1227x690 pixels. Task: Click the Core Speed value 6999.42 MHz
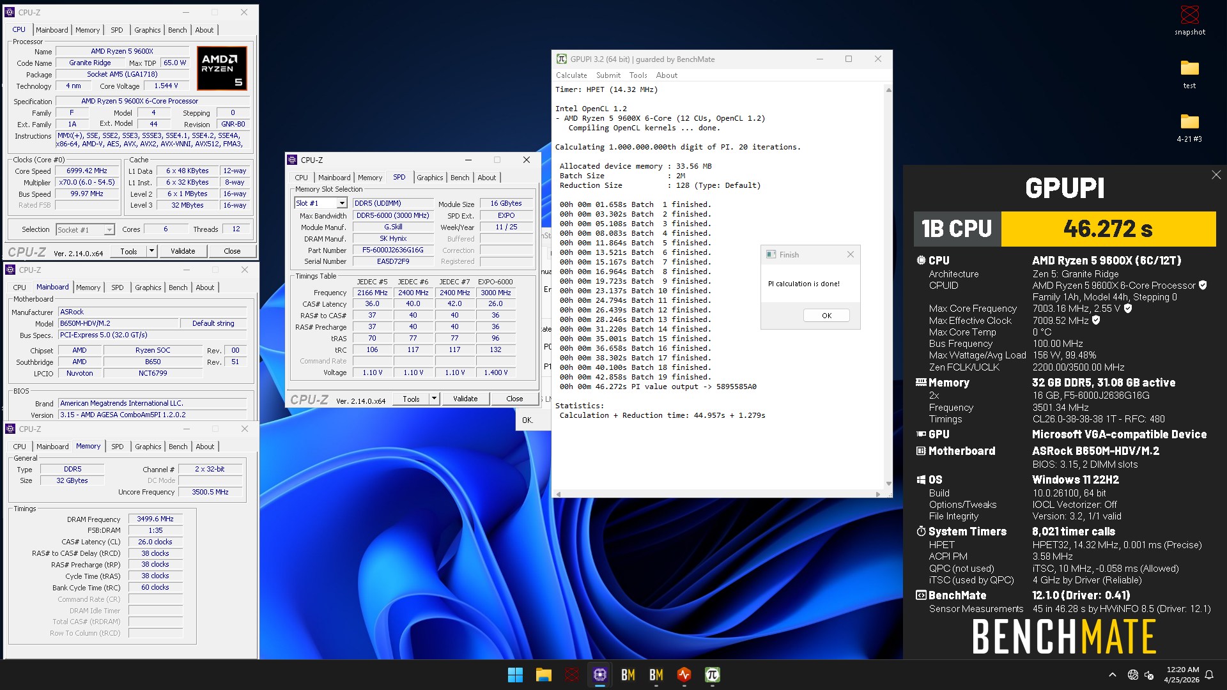pos(87,171)
